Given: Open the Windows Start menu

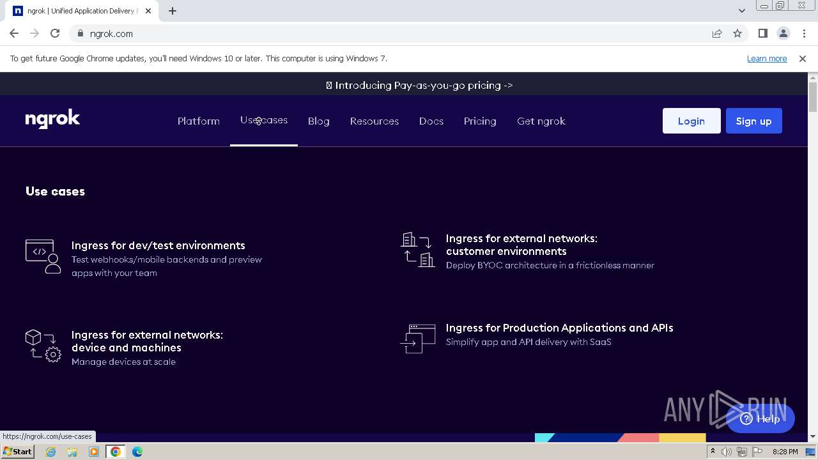Looking at the screenshot, I should click(x=17, y=451).
